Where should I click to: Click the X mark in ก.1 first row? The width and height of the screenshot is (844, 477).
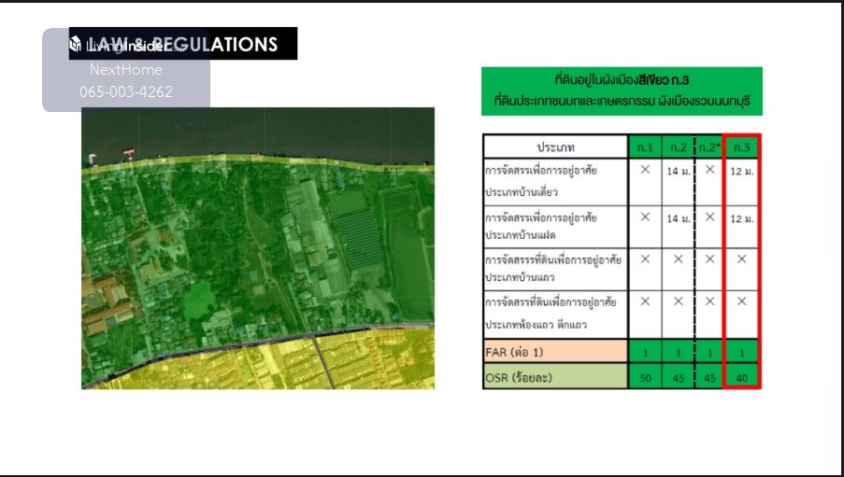point(645,170)
